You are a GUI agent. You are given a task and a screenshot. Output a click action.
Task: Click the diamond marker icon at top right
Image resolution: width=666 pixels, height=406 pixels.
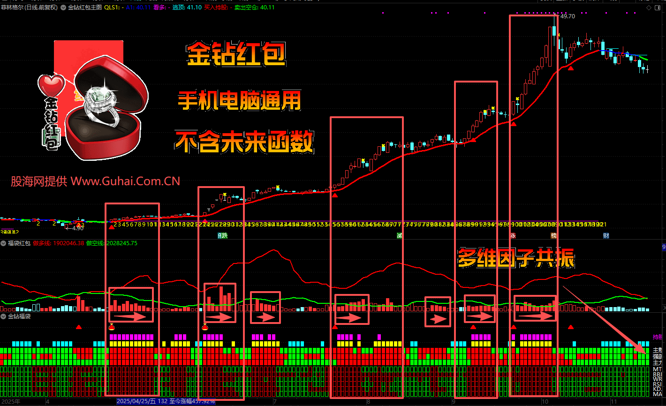649,8
